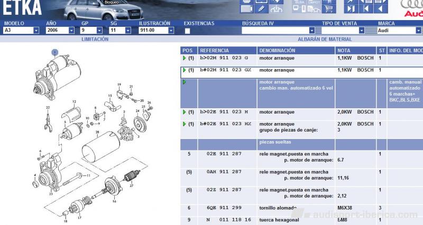Select part number 0AH 911 287
Viewport: 423px width, 225px height.
[x=224, y=172]
